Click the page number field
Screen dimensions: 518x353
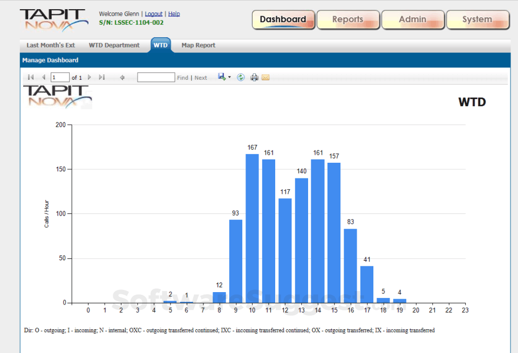click(60, 78)
